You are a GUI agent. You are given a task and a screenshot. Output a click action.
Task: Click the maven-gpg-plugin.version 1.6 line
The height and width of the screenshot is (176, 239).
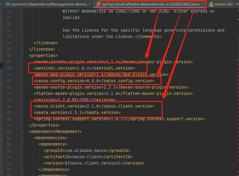[x=101, y=74]
